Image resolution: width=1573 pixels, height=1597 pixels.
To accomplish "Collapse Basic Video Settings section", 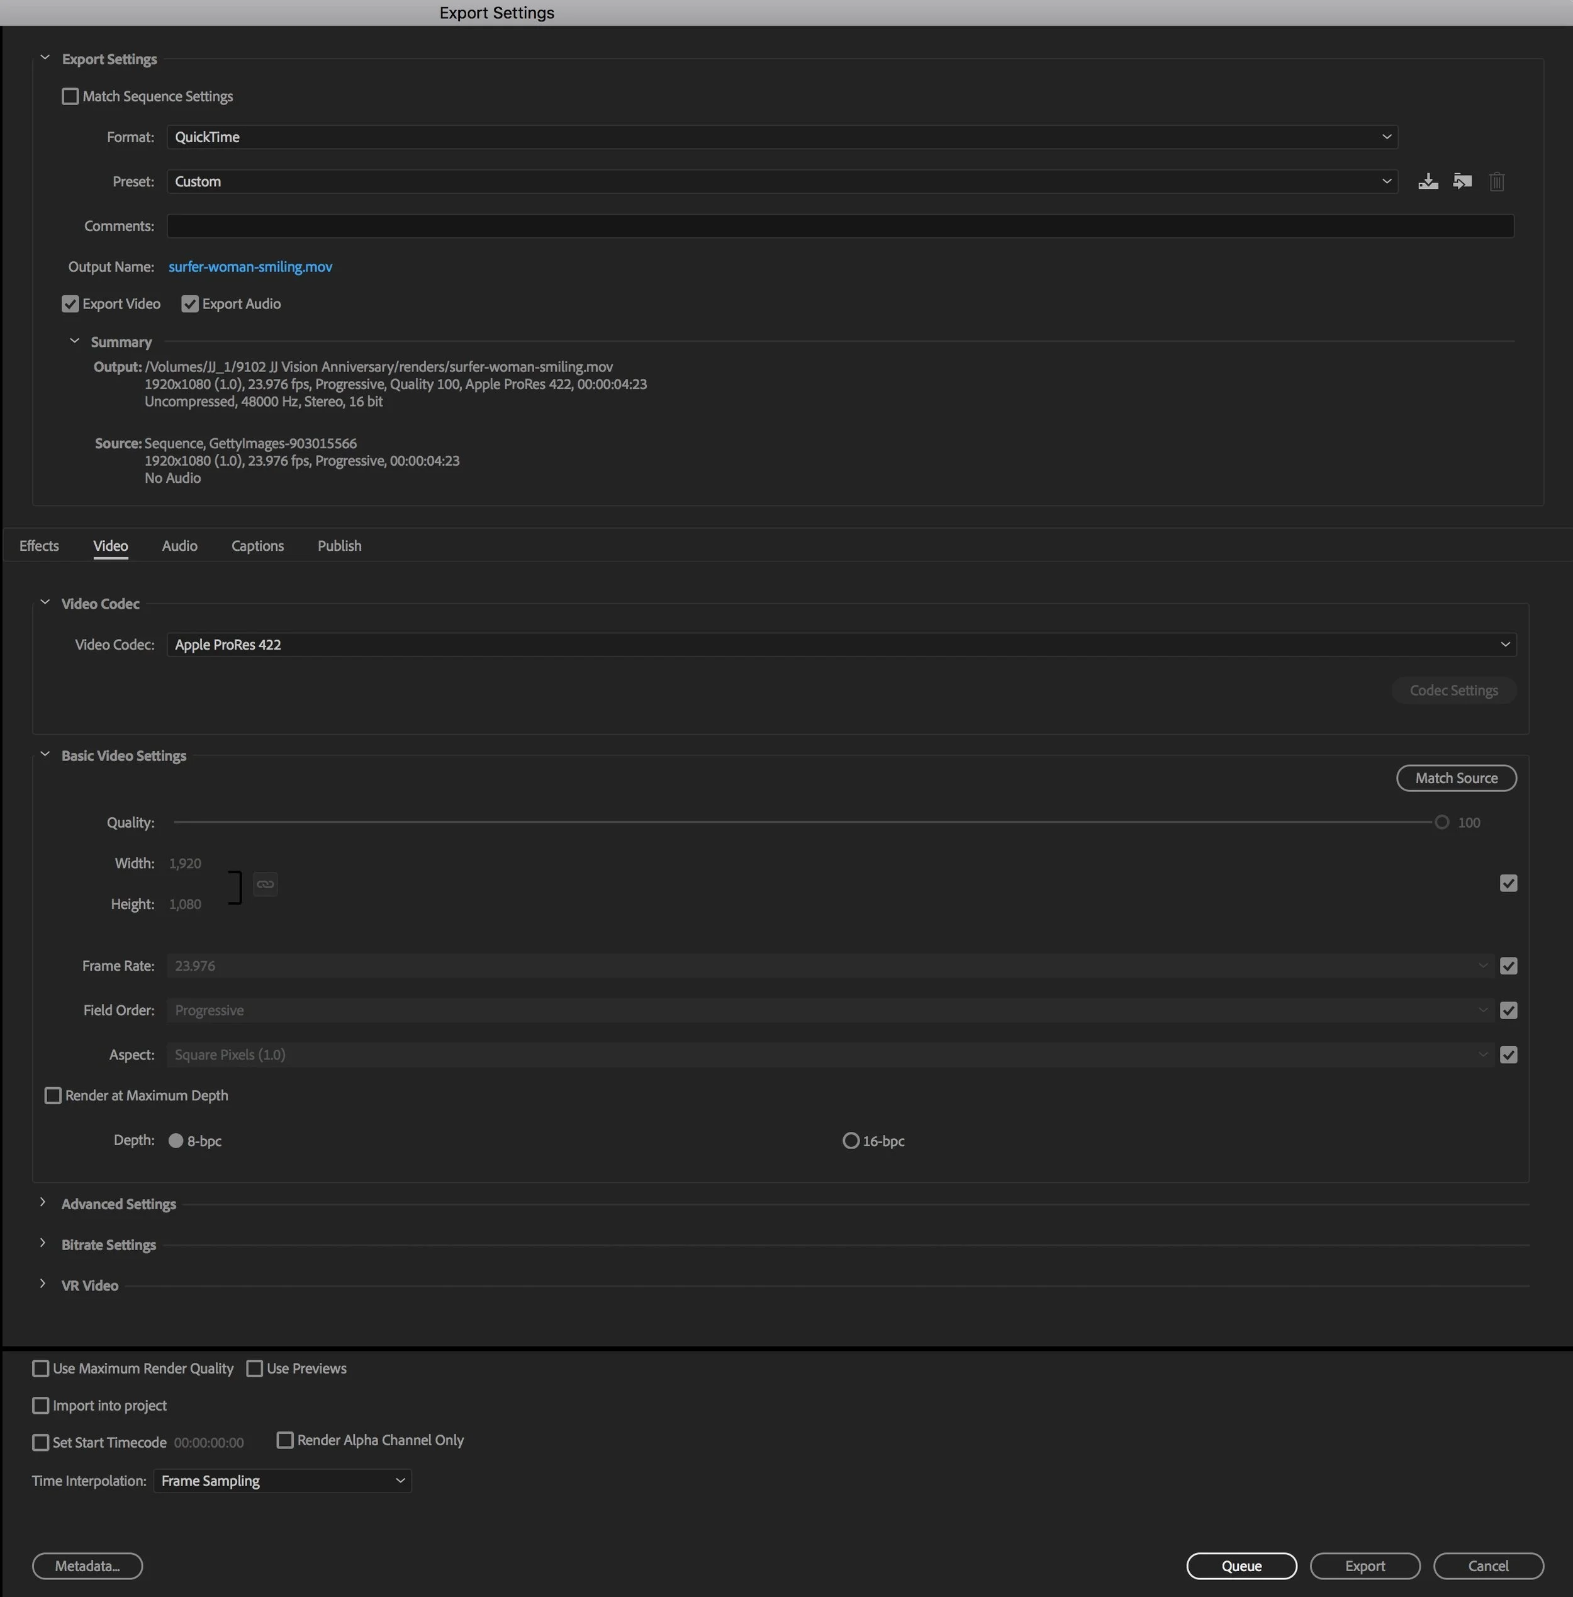I will tap(45, 755).
